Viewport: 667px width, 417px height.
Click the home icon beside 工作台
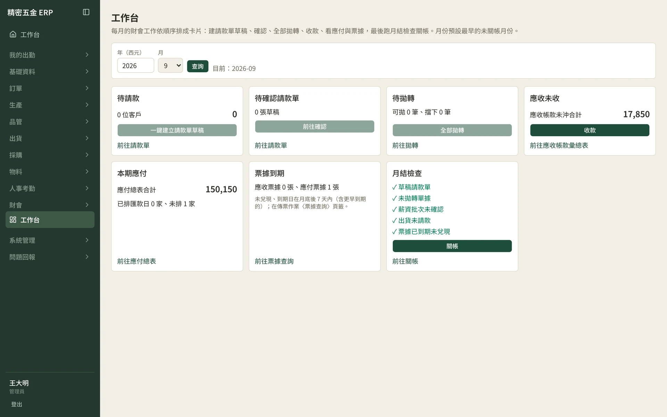(13, 34)
